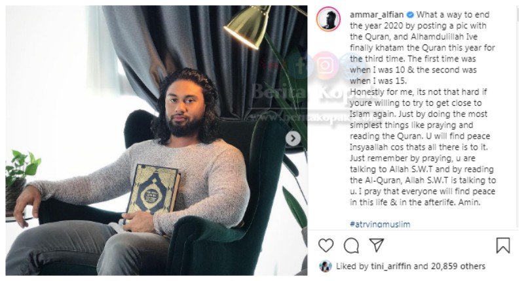Click the Facebook logo in the watermark
Image resolution: width=524 pixels, height=281 pixels.
point(300,65)
